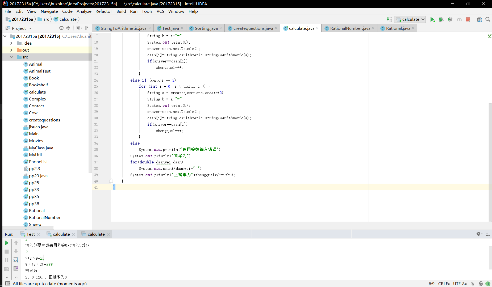Screen dimensions: 492x287
Task: Toggle tool window buttons in status bar corner
Action: tap(8, 284)
